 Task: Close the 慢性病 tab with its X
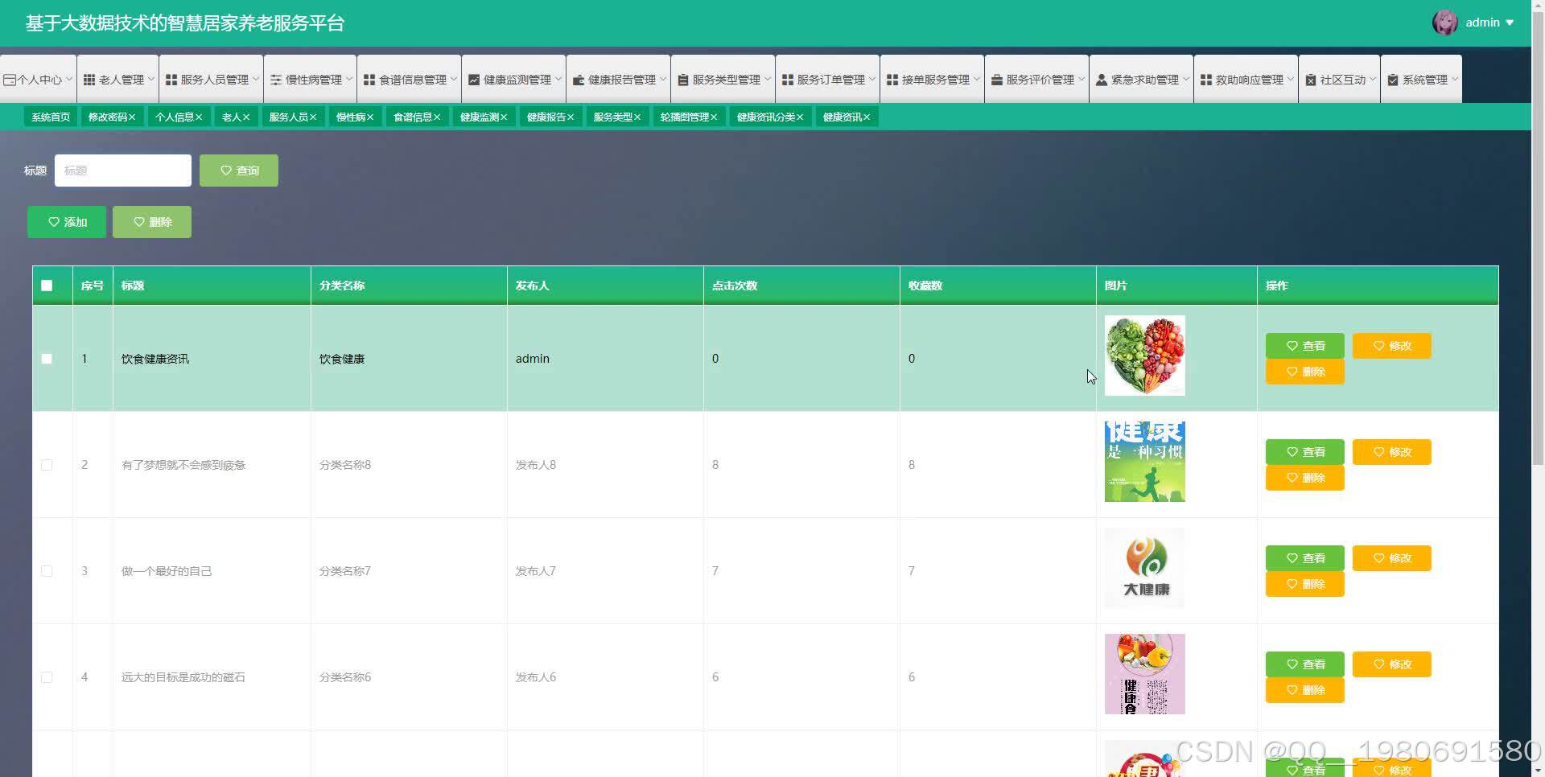click(370, 117)
